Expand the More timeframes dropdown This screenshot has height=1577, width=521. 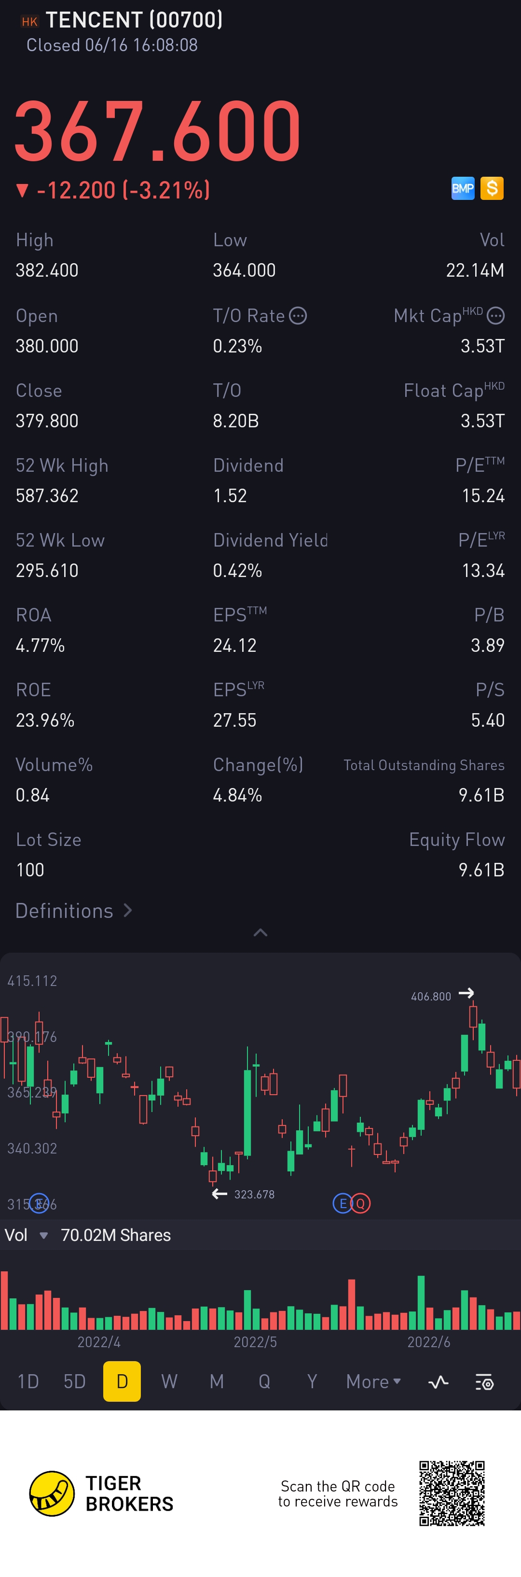pyautogui.click(x=373, y=1382)
